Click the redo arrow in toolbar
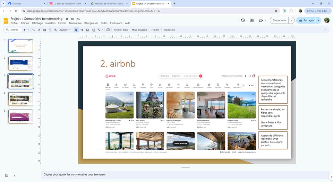The height and width of the screenshot is (182, 333). click(x=39, y=30)
